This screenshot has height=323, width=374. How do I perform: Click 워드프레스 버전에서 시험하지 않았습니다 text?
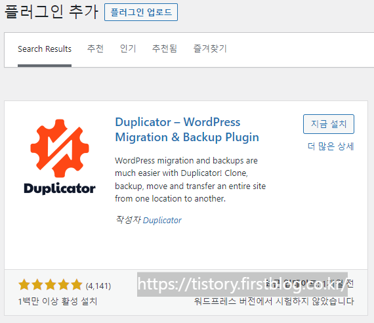tap(274, 301)
